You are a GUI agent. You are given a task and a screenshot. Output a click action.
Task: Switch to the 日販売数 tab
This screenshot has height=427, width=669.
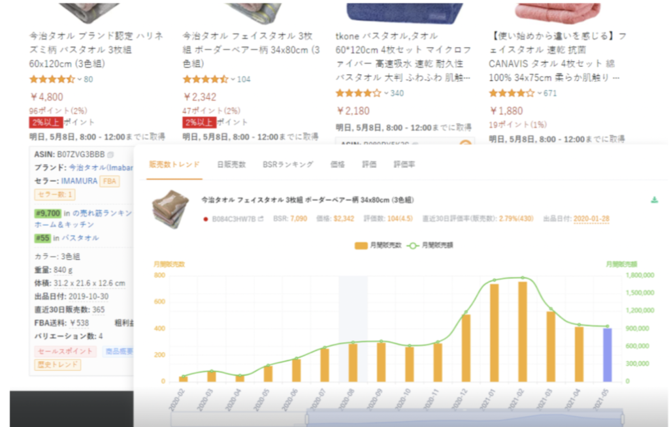231,165
